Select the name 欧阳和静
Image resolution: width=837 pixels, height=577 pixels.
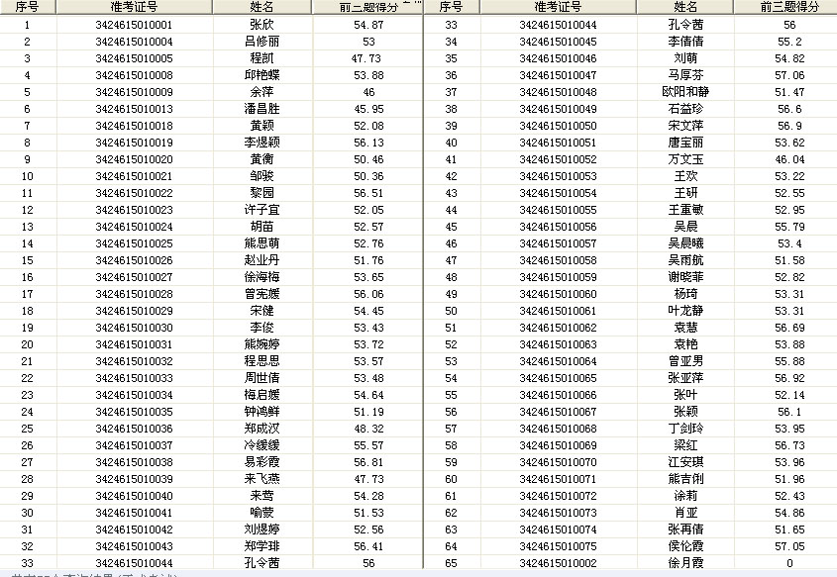685,92
